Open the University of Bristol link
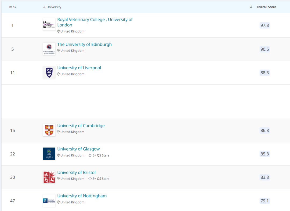Viewport: 290px width, 211px height. [76, 173]
